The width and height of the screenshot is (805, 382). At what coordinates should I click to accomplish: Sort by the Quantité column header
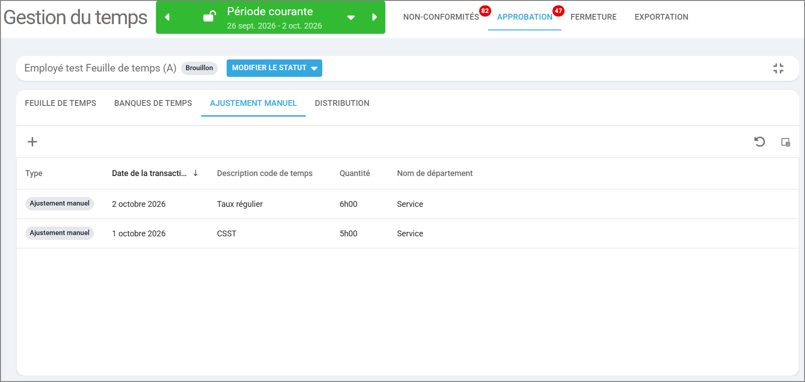(354, 173)
